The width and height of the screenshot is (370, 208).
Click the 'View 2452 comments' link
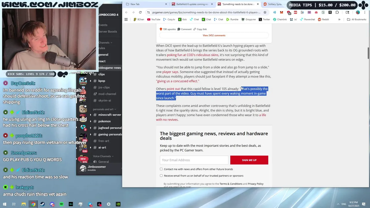pyautogui.click(x=214, y=35)
